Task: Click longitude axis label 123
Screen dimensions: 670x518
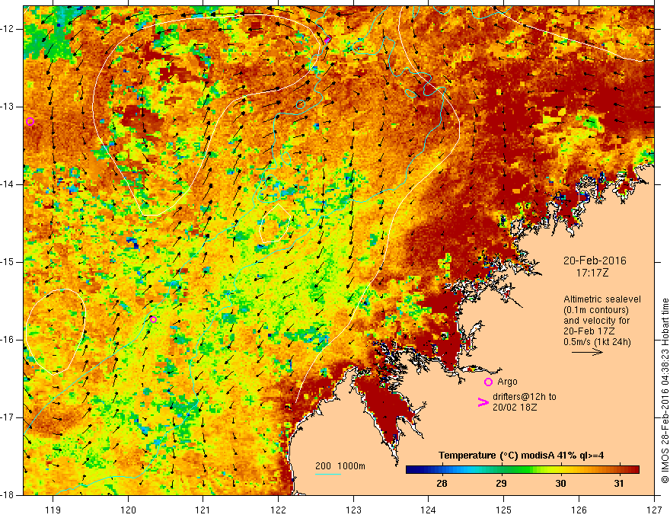Action: click(353, 510)
